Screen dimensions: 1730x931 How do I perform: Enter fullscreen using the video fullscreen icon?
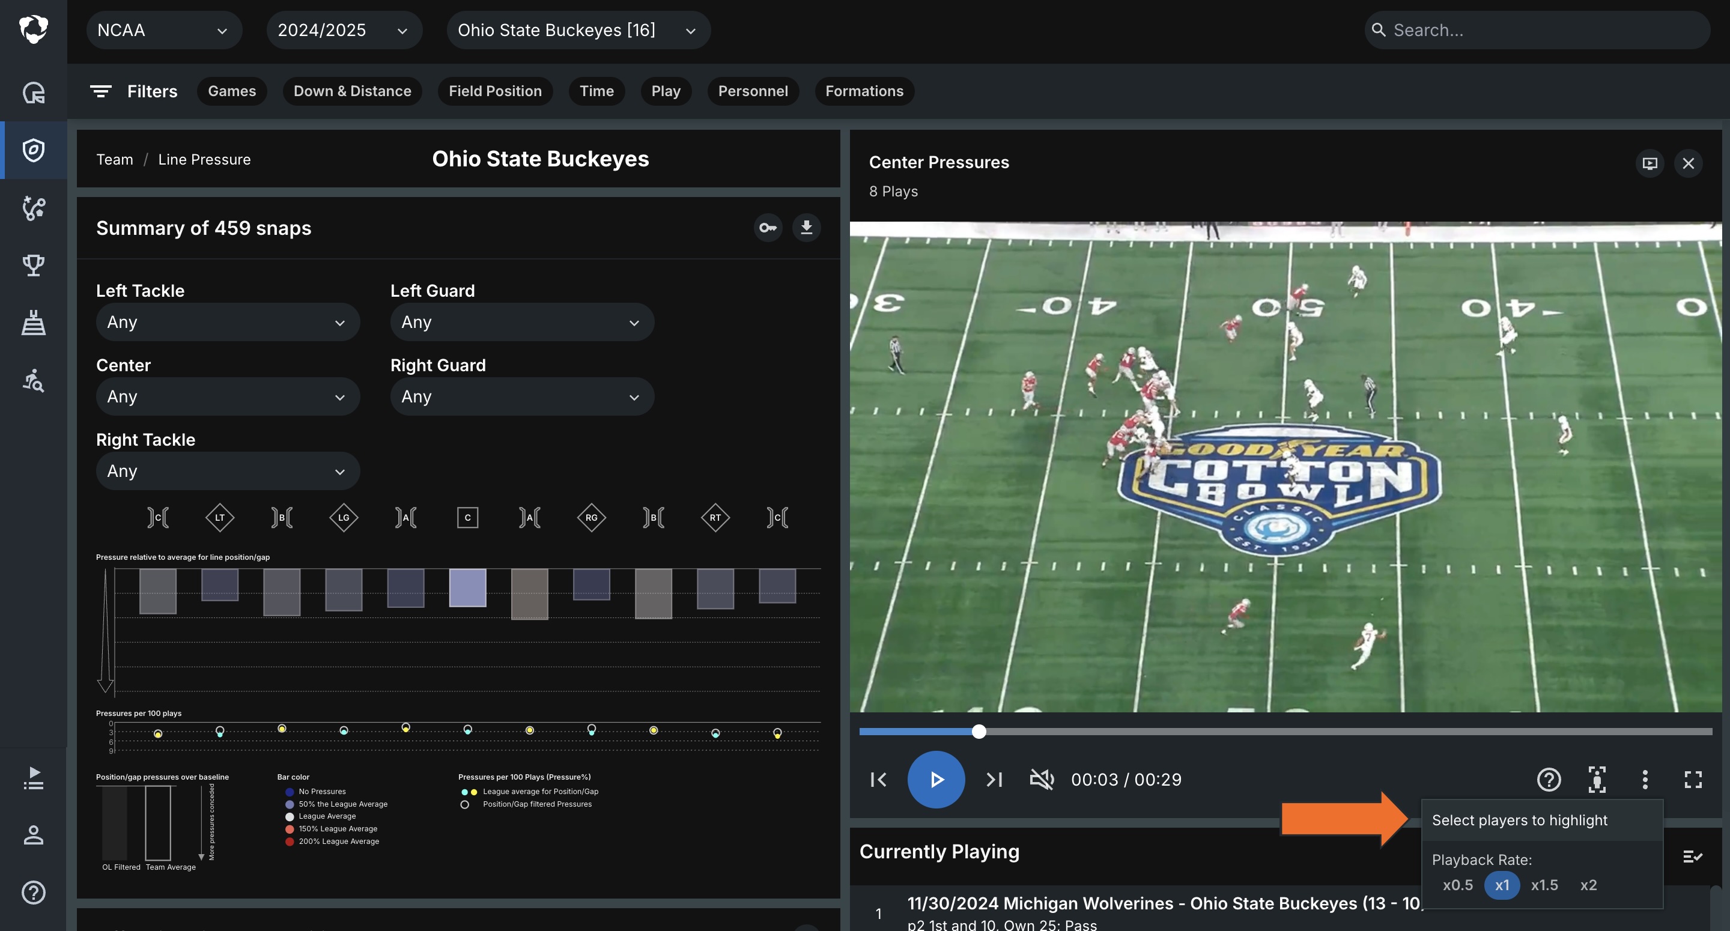coord(1694,779)
